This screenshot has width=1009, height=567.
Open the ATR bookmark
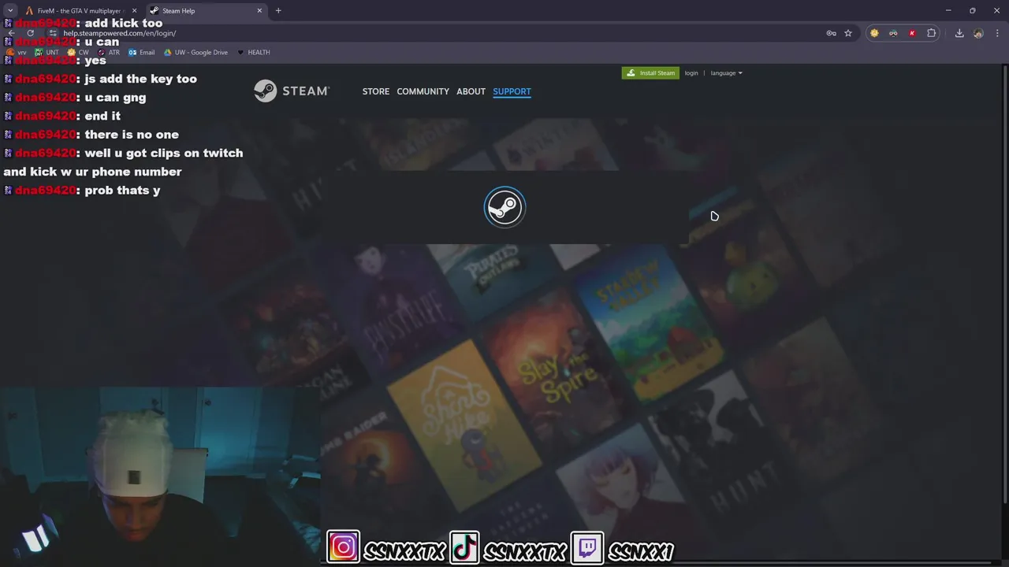[108, 53]
